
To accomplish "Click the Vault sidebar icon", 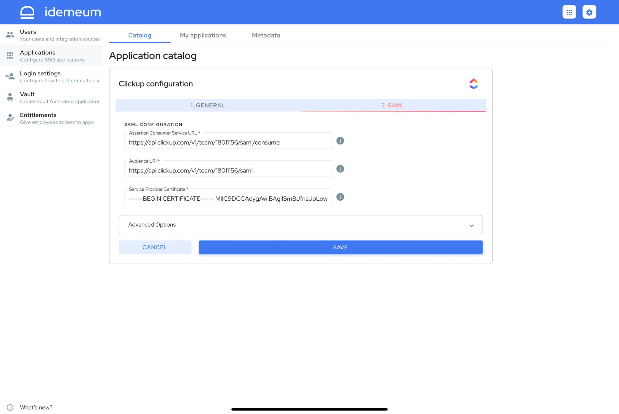I will pos(10,97).
